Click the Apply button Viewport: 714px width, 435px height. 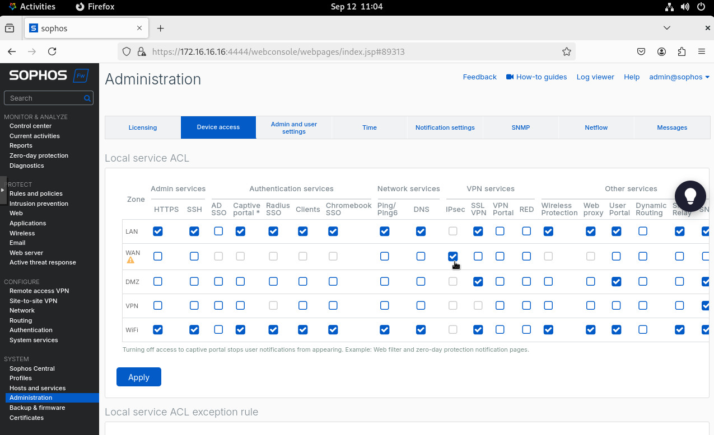click(x=139, y=377)
